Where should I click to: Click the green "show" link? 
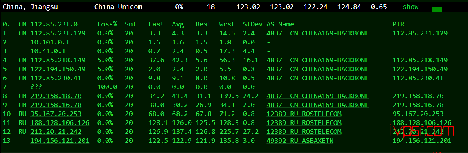click(x=410, y=7)
